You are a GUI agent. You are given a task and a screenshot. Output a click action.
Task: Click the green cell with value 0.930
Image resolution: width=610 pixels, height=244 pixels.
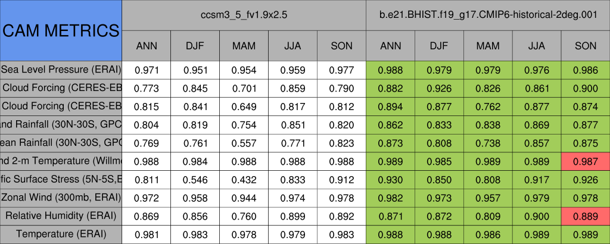tap(390, 179)
